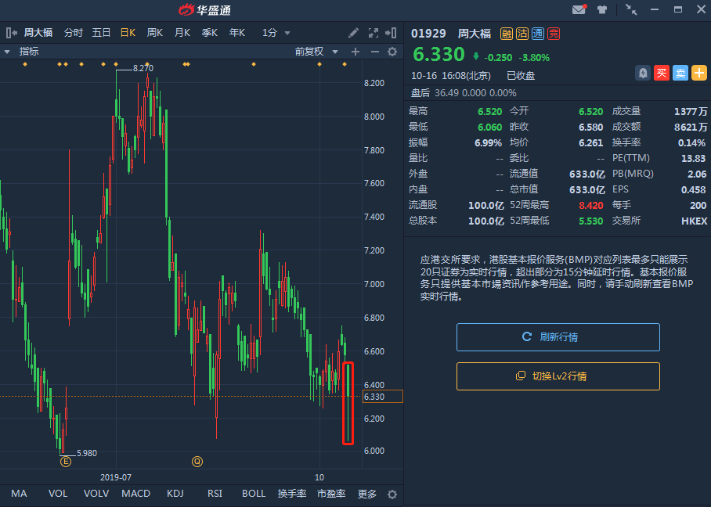Click the blue 卖 sell button
The width and height of the screenshot is (711, 507).
point(680,73)
